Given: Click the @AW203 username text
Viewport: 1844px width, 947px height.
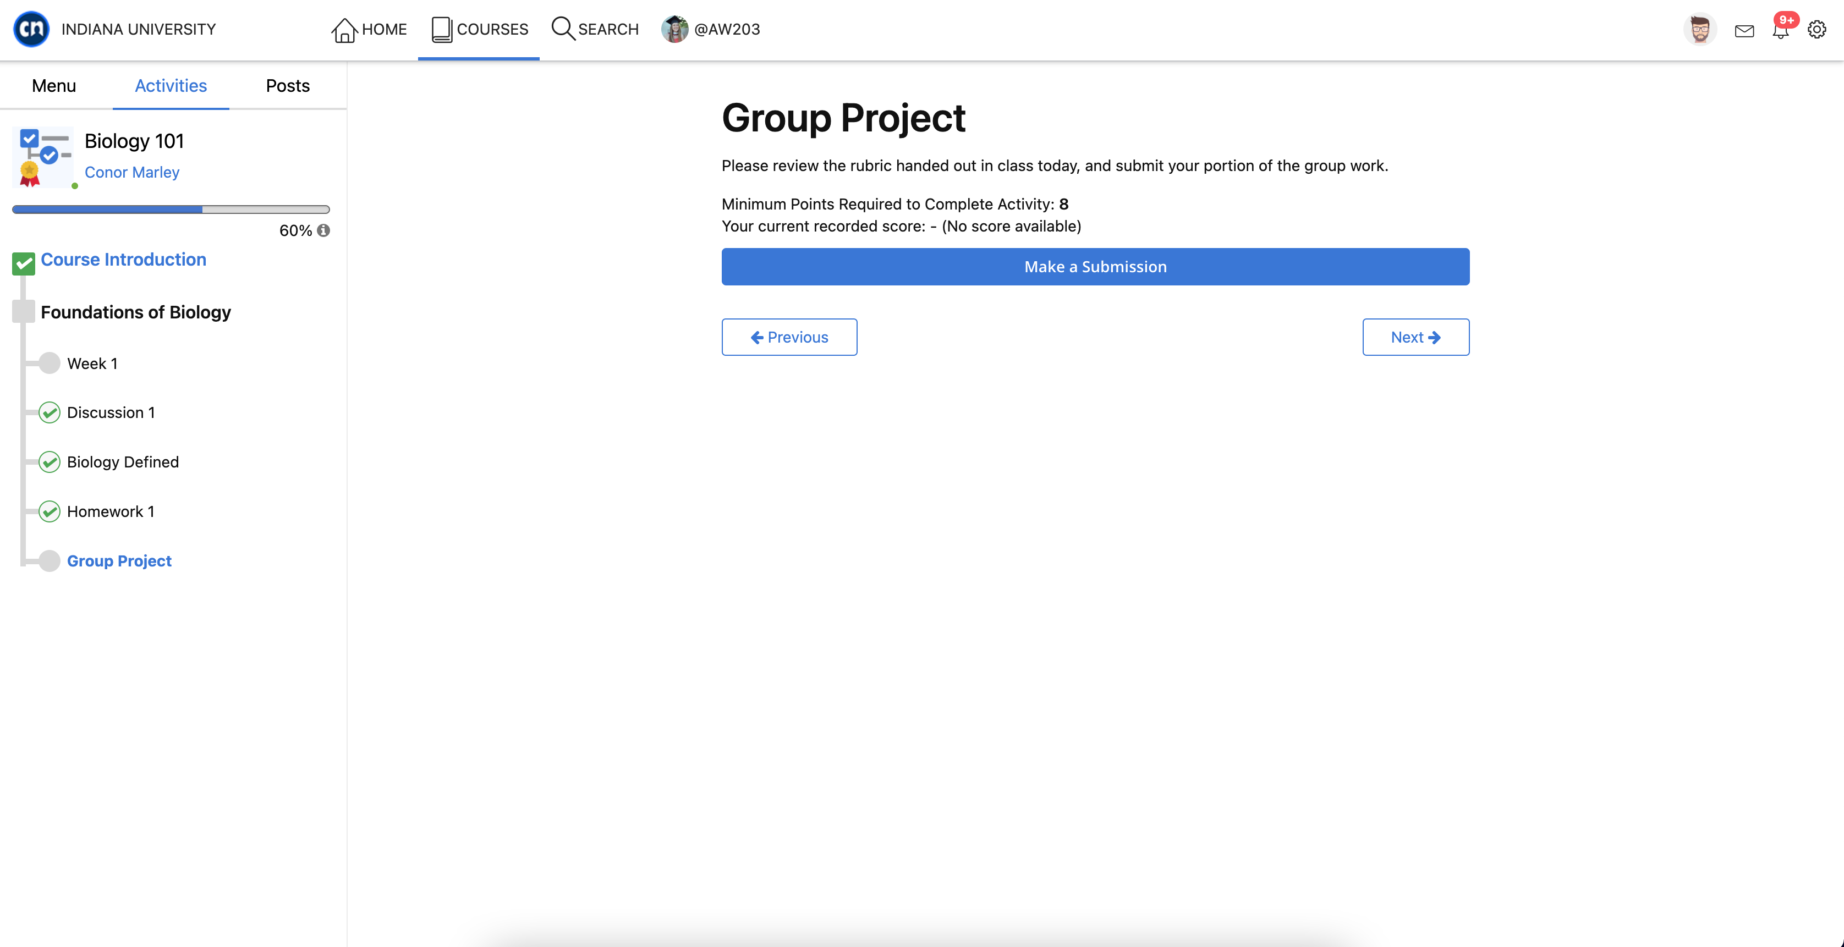Looking at the screenshot, I should 727,29.
